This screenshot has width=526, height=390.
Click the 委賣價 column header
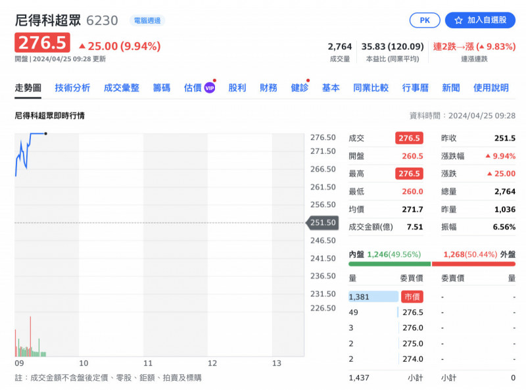click(x=452, y=278)
